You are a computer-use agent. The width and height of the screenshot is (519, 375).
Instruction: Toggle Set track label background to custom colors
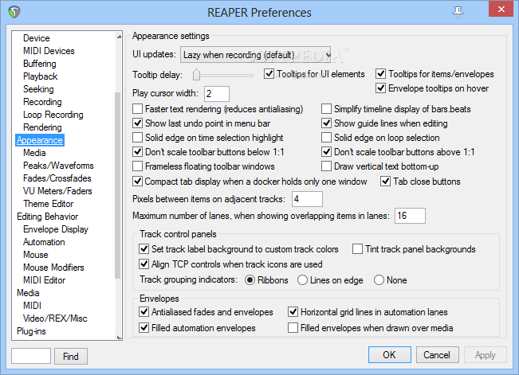click(144, 249)
